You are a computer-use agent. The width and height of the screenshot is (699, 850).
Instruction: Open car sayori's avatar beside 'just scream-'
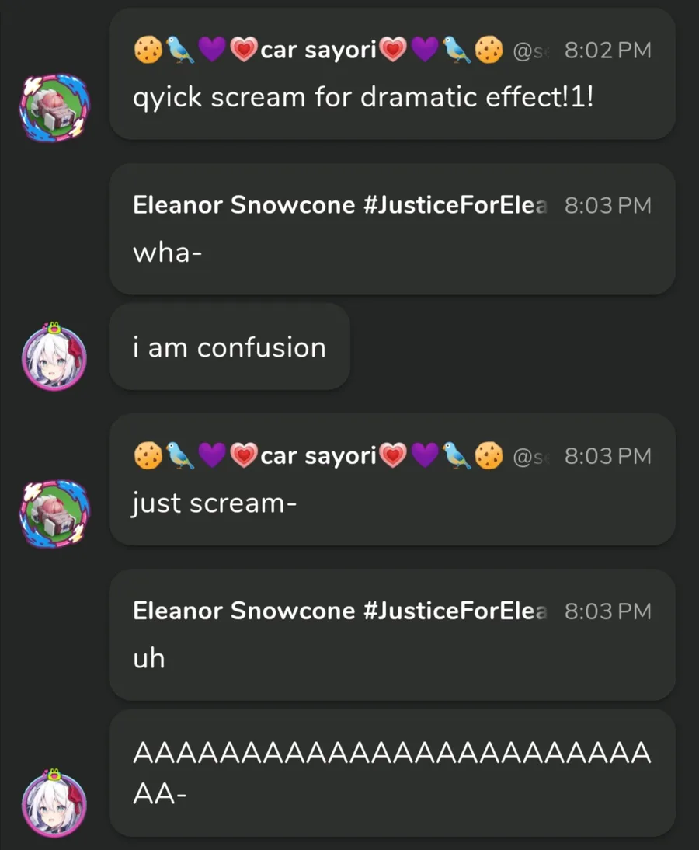pyautogui.click(x=54, y=514)
